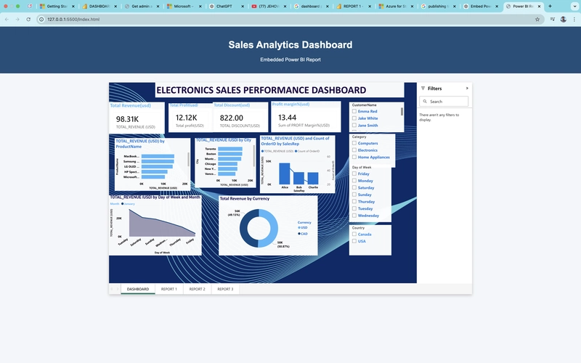Switch to the publishing browser tab
The height and width of the screenshot is (363, 581).
click(439, 7)
